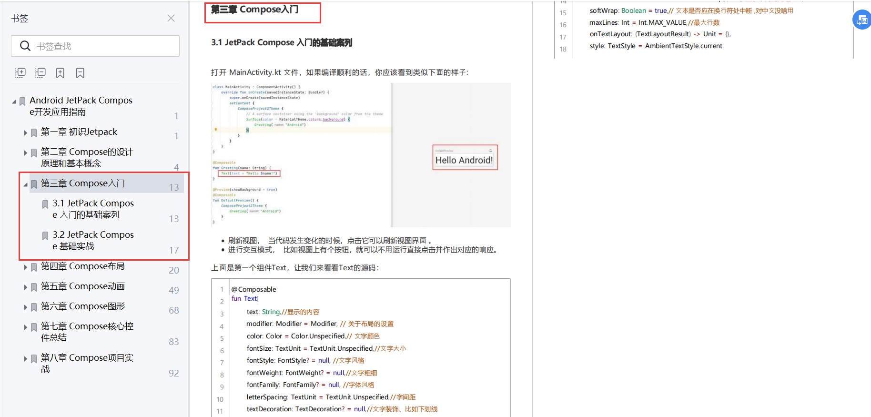Open 3.2 JetPack Compose 基础实战 bookmark
This screenshot has height=417, width=871.
[x=93, y=240]
